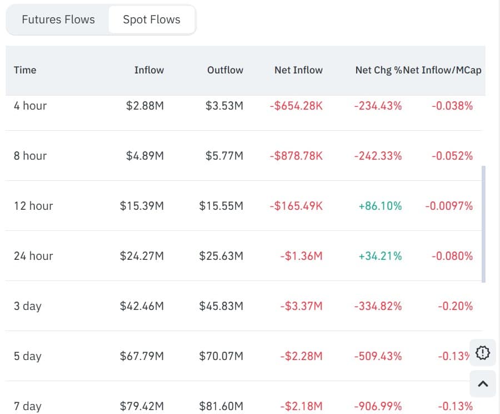Switch to the Futures Flows tab
500x414 pixels.
tap(58, 19)
